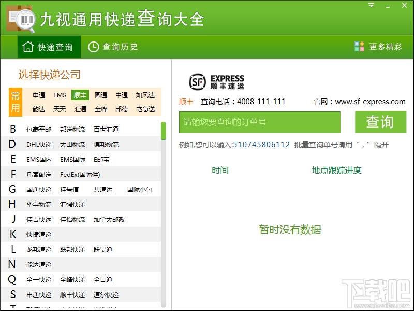This screenshot has width=414, height=311.
Task: Select 邦德 in common couriers
Action: 122,109
